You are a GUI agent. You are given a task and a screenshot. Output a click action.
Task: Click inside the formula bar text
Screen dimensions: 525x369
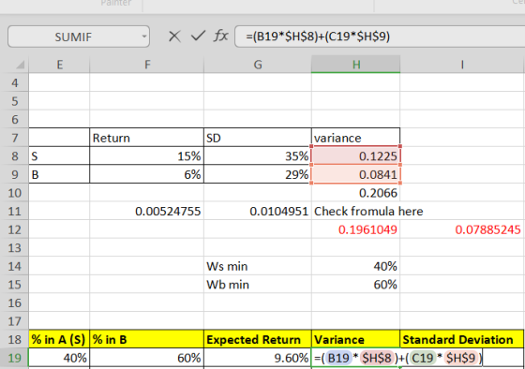318,37
